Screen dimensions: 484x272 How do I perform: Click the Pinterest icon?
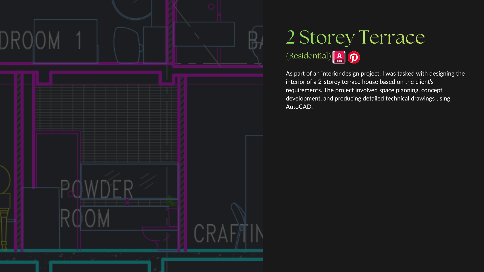click(354, 57)
